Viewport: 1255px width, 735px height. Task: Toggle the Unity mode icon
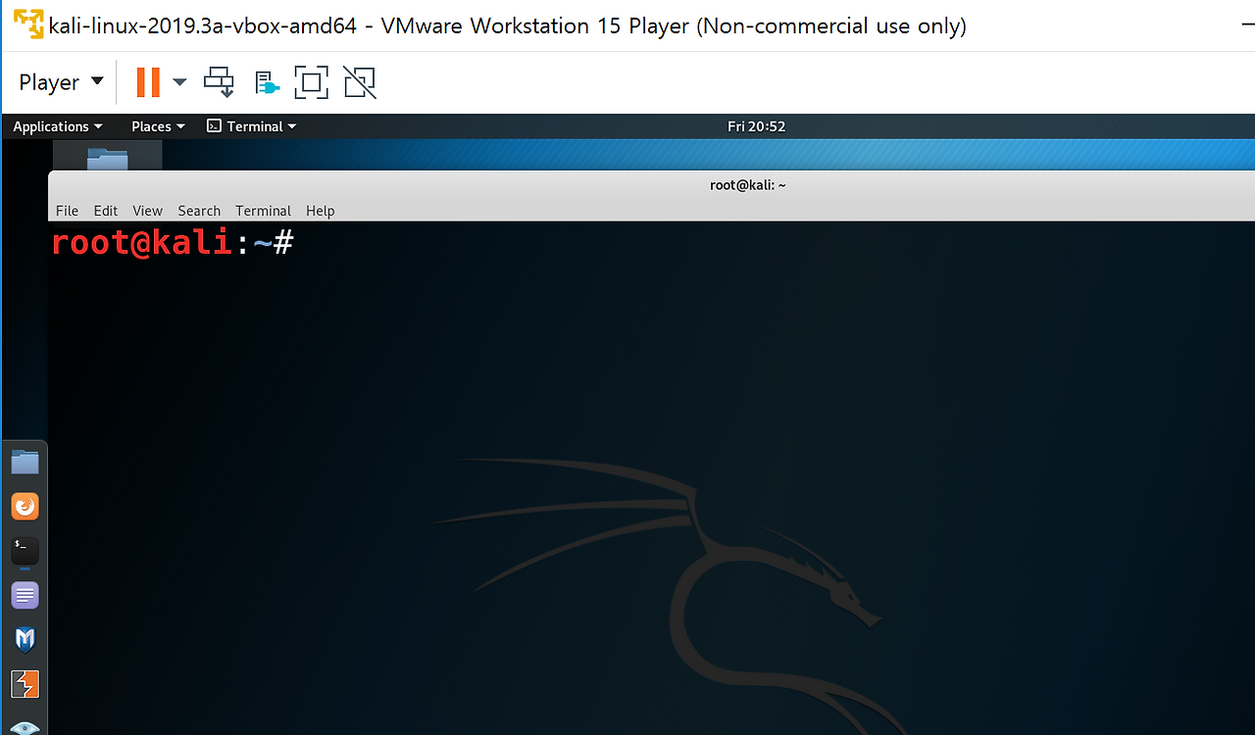[x=360, y=82]
